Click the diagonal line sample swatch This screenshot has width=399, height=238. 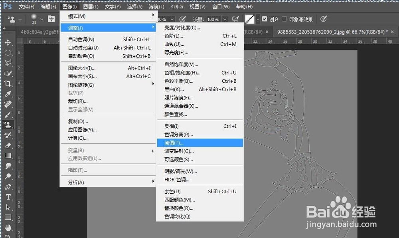tap(250, 19)
